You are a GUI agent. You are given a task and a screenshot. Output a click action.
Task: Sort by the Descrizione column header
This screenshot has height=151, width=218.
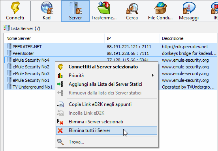click(x=189, y=38)
